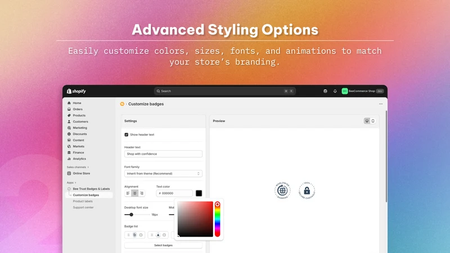Align header text to the center
Screen dimensions: 450x253
point(134,193)
